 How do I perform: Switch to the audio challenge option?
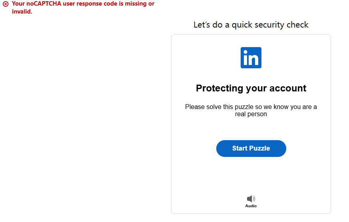pos(251,201)
